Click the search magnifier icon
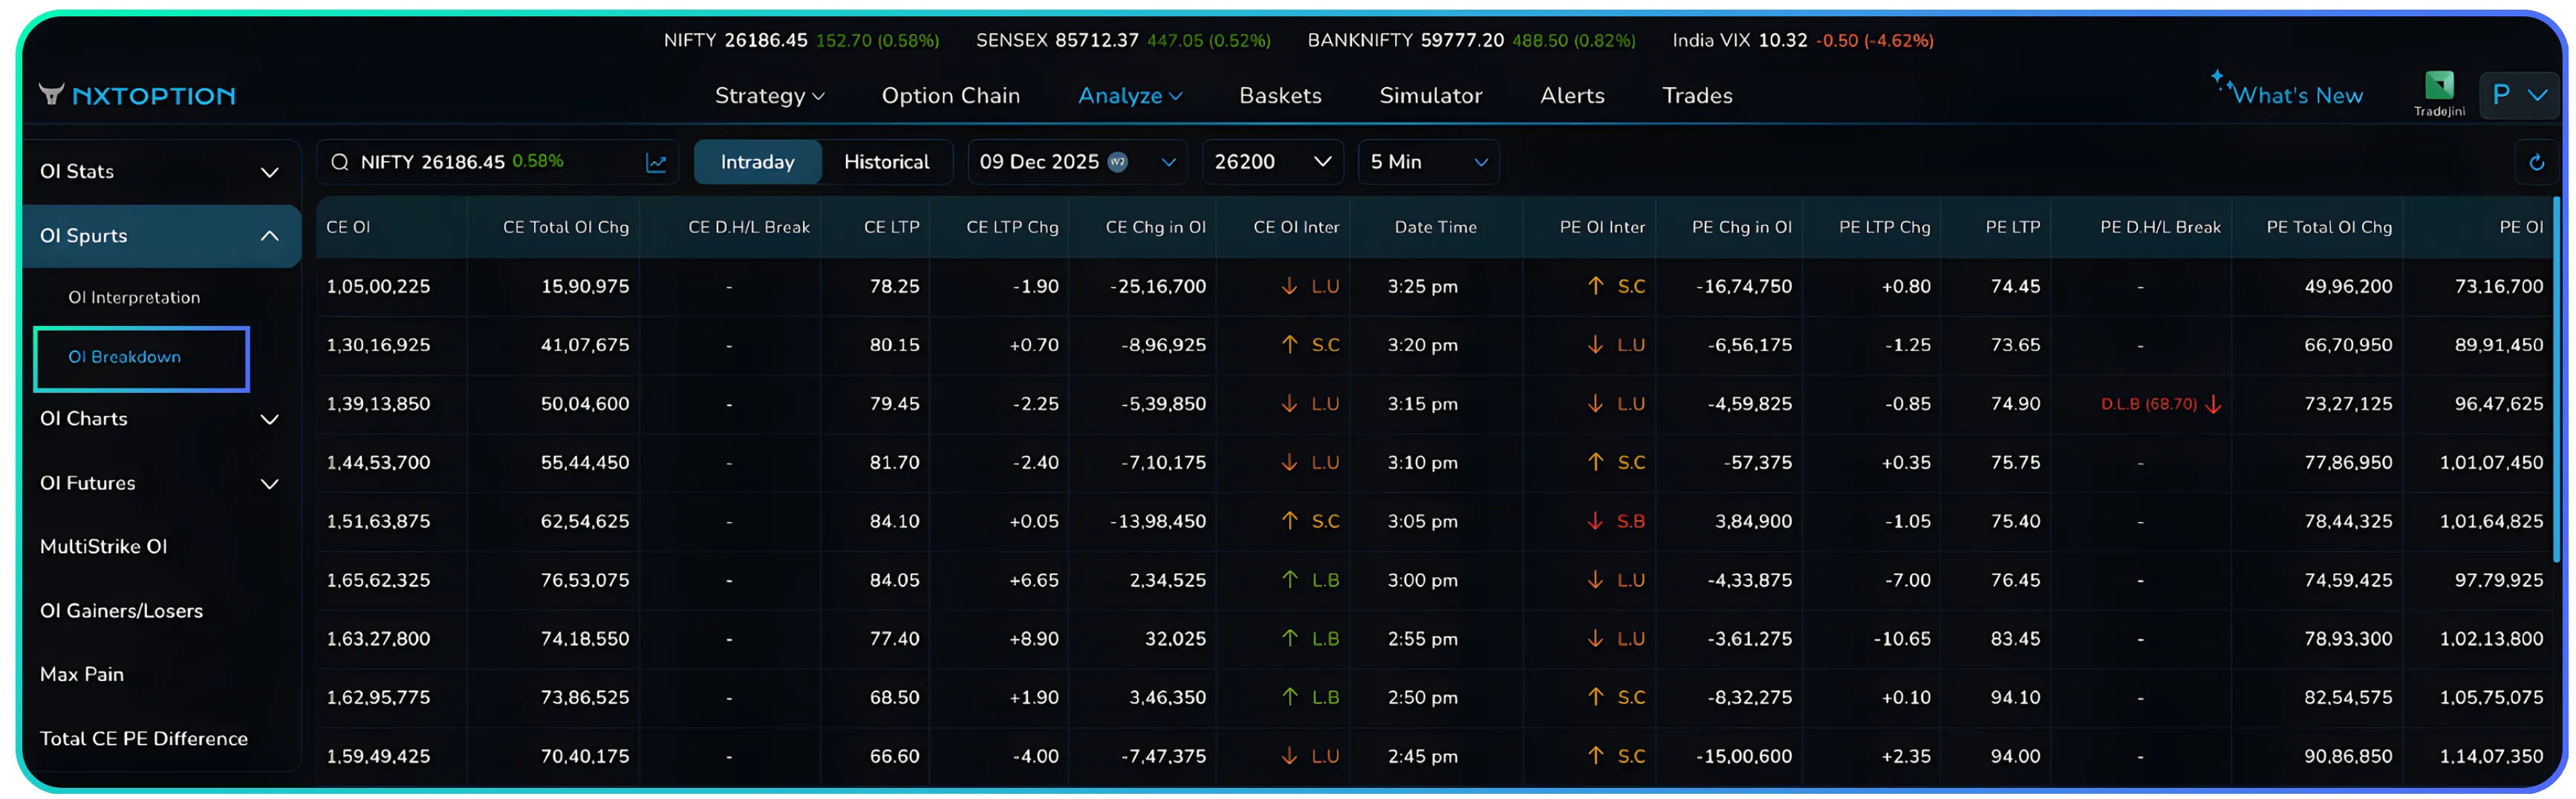2576x799 pixels. [x=340, y=162]
